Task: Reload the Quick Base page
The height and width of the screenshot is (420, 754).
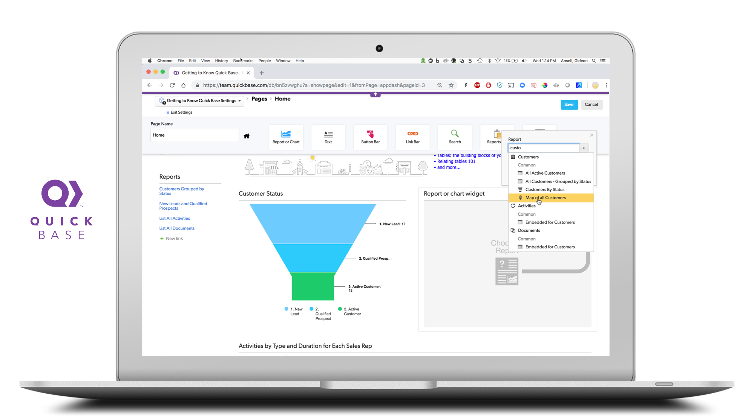Action: pyautogui.click(x=172, y=85)
